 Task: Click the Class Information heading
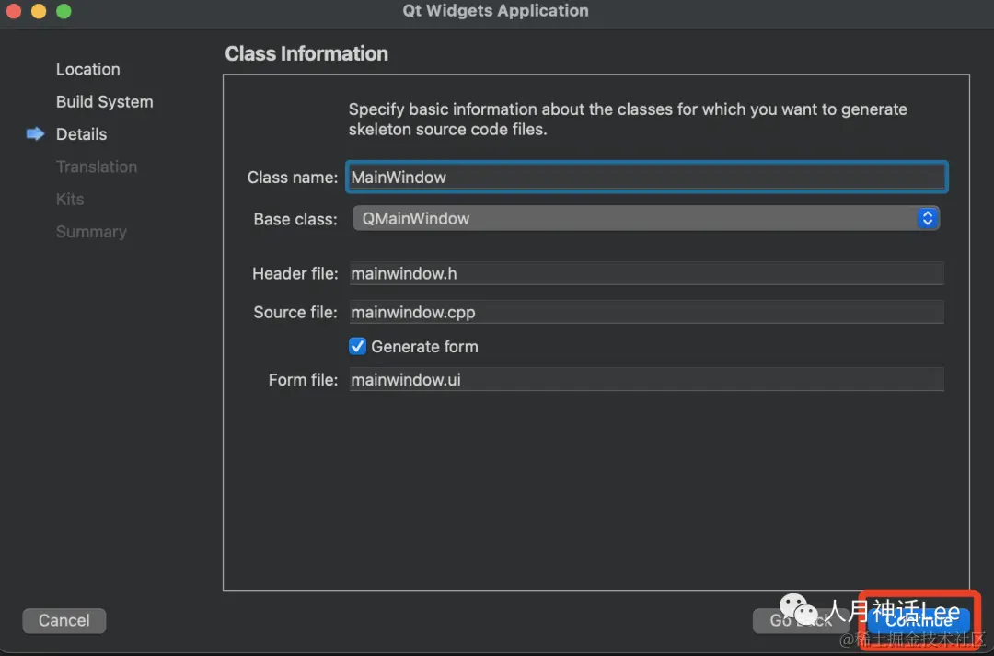pyautogui.click(x=306, y=53)
